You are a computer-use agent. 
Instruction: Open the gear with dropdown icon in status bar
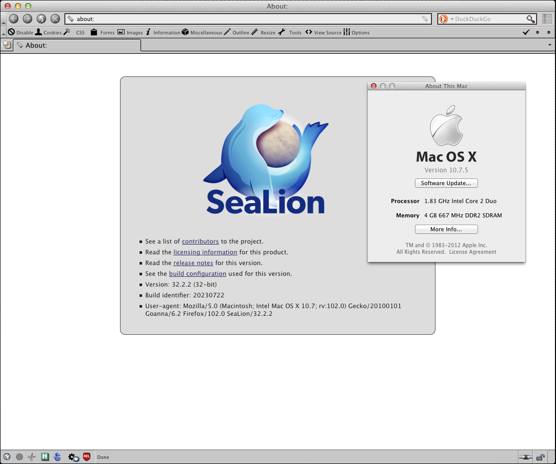(73, 457)
